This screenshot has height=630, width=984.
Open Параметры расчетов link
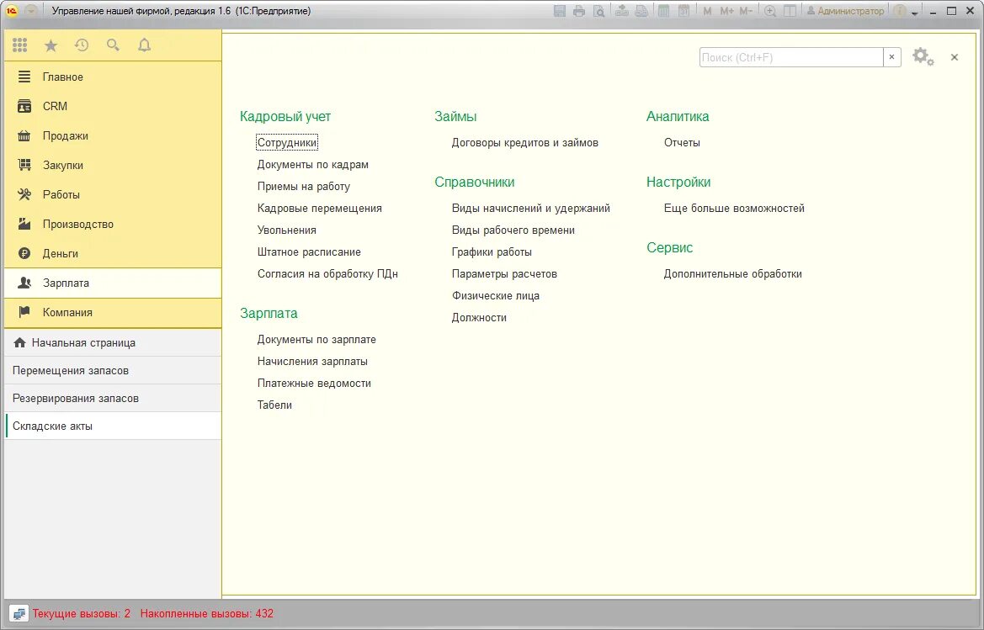(504, 274)
